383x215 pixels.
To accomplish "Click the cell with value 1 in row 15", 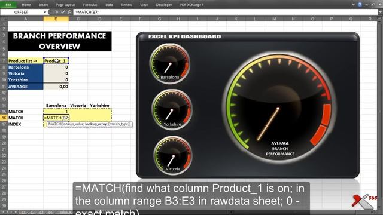I will 56,112.
